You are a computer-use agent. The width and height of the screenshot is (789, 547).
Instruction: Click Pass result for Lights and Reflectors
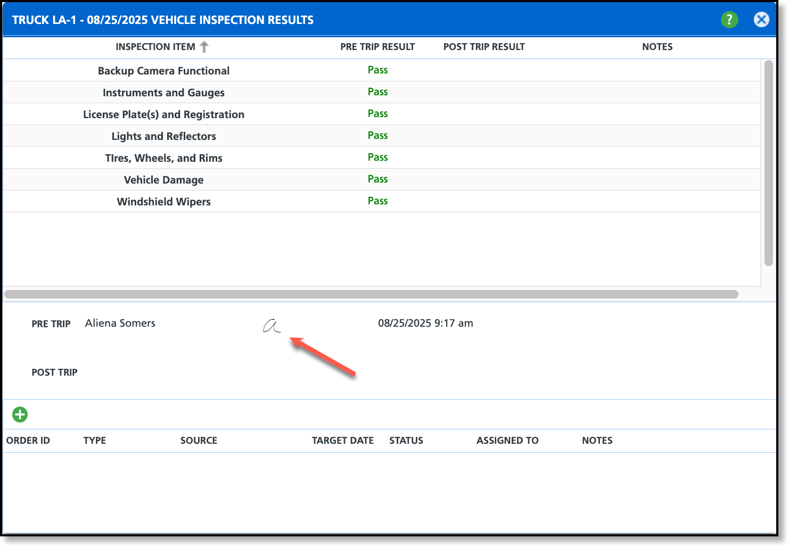[377, 136]
